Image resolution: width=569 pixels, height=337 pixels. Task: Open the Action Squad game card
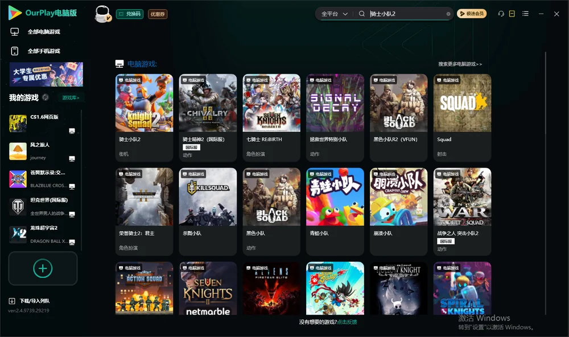click(144, 289)
